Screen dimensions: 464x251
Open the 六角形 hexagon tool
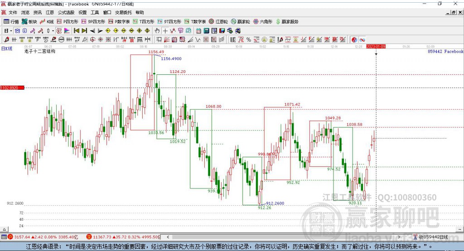tap(263, 22)
